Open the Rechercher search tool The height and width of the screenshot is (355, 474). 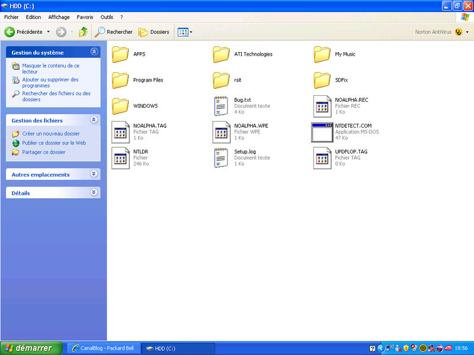click(114, 32)
